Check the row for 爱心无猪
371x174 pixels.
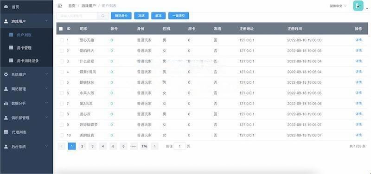[x=62, y=40]
